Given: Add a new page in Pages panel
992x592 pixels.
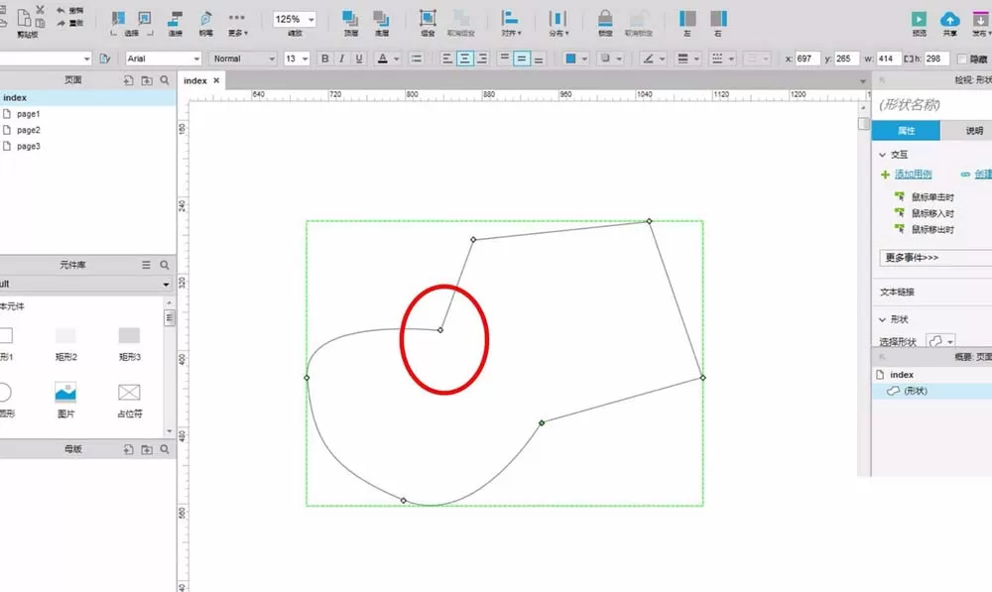Looking at the screenshot, I should pyautogui.click(x=128, y=80).
